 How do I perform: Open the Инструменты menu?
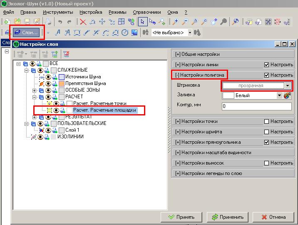click(55, 12)
